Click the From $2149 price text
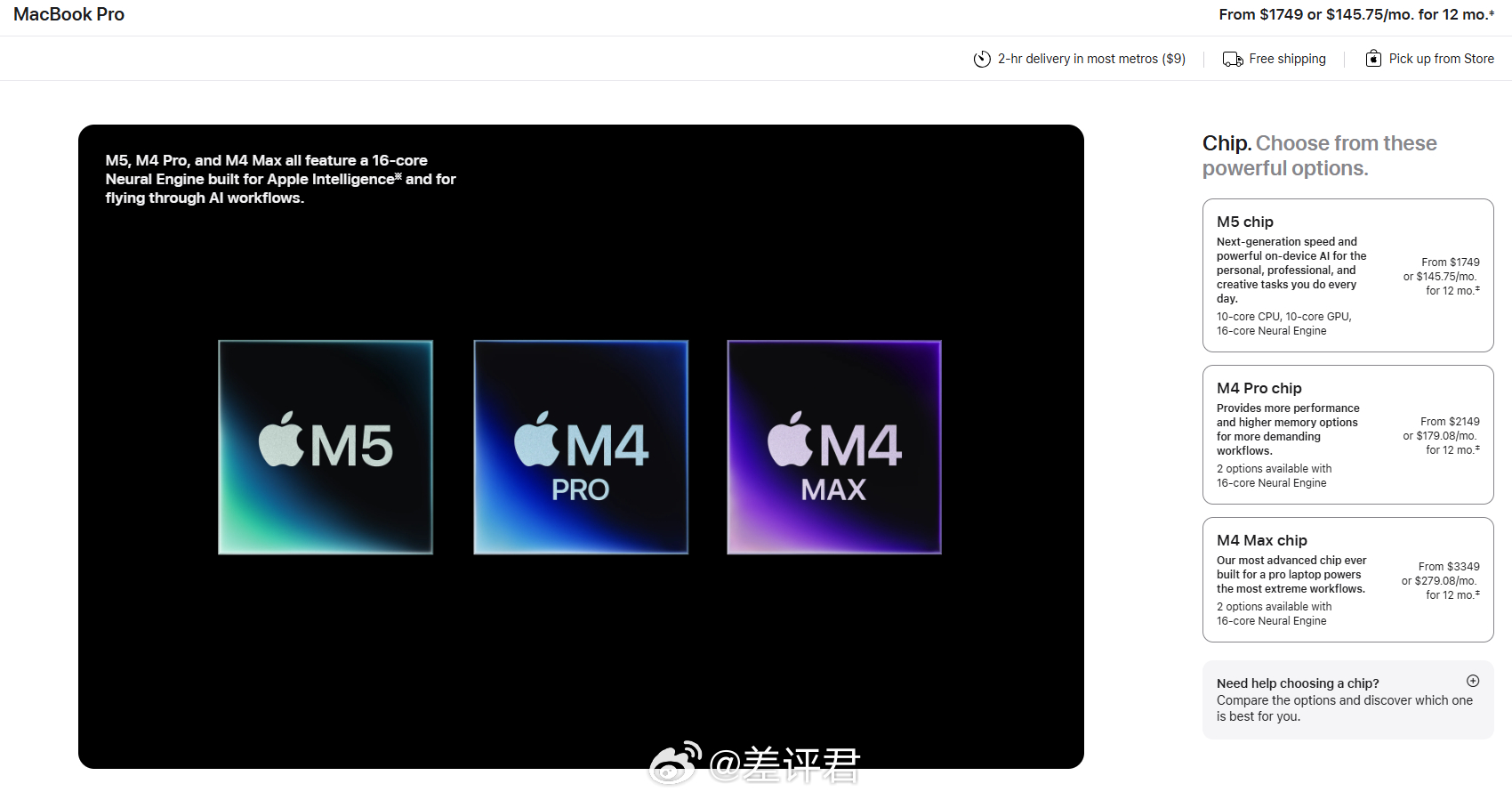The width and height of the screenshot is (1512, 800). coord(1450,422)
